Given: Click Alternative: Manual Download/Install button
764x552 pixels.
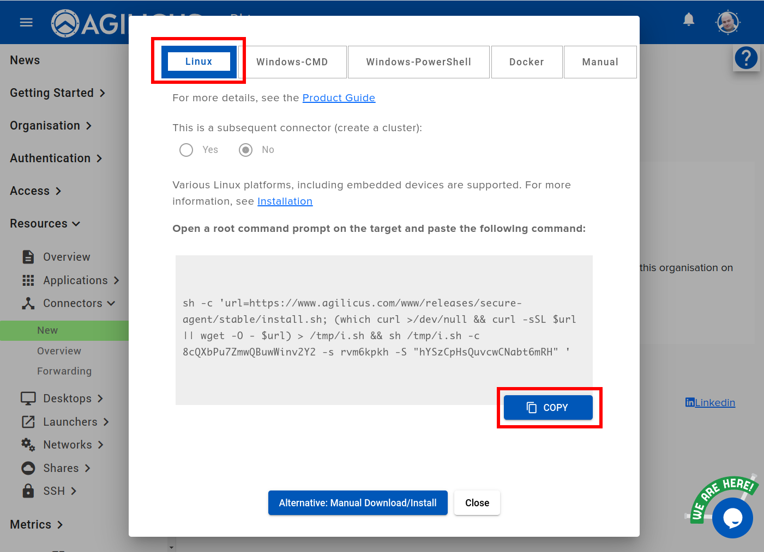Looking at the screenshot, I should [x=358, y=503].
